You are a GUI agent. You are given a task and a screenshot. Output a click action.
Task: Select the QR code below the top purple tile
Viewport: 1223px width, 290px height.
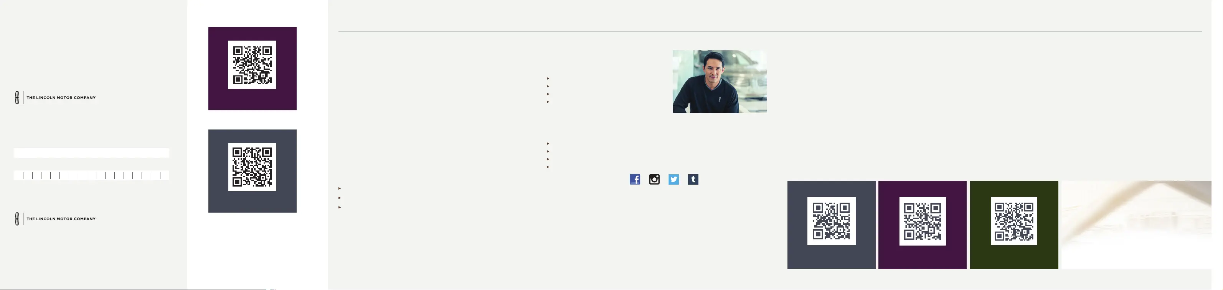click(x=252, y=167)
